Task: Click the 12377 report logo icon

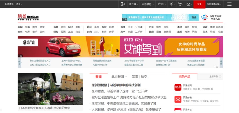Action: click(205, 17)
